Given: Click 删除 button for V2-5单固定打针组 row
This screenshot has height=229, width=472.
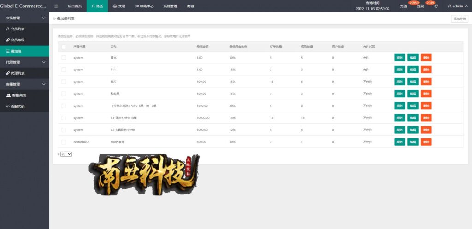Looking at the screenshot, I should 426,129.
